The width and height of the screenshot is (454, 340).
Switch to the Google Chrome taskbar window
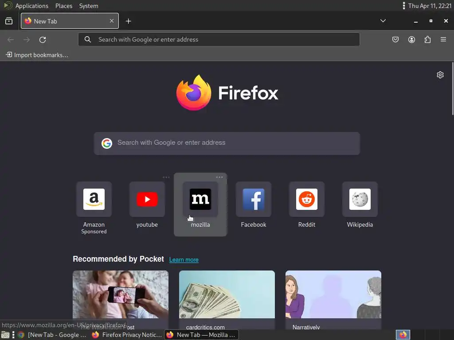pos(52,335)
